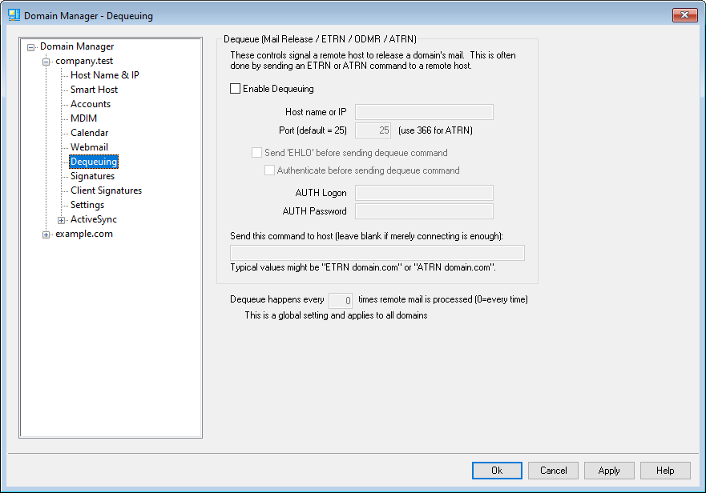The width and height of the screenshot is (706, 493).
Task: Click the Apply button
Action: [608, 471]
